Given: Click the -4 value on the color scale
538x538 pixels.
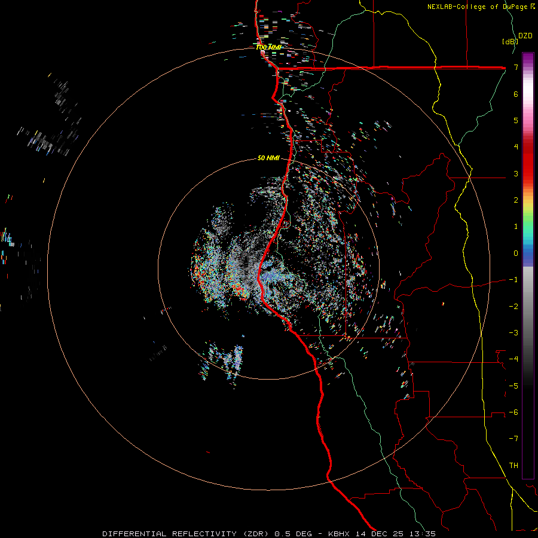Looking at the screenshot, I should (513, 359).
